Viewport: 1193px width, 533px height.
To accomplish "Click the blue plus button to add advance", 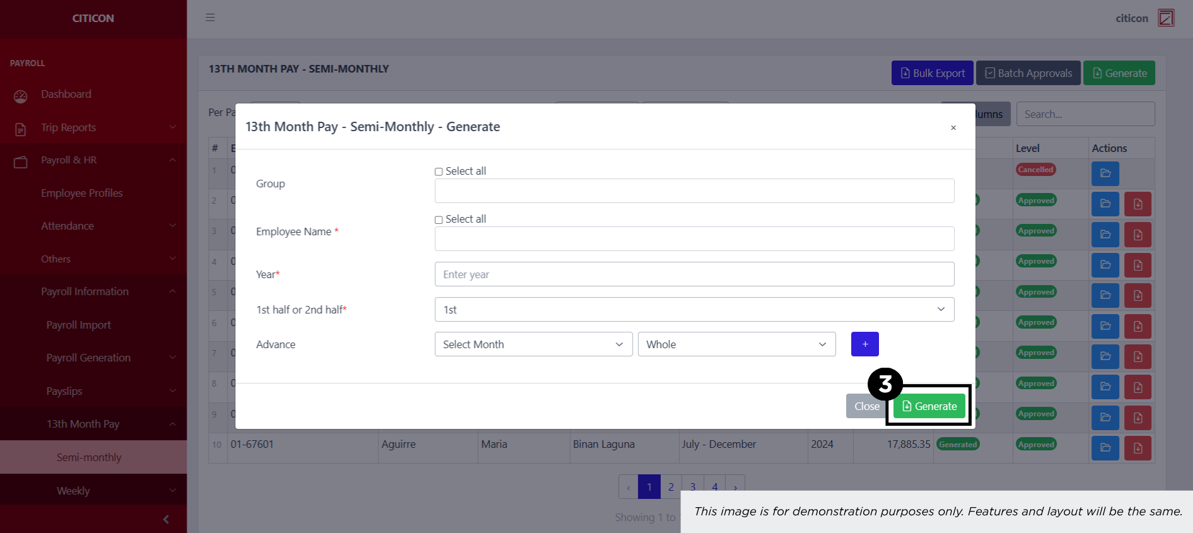I will coord(864,344).
